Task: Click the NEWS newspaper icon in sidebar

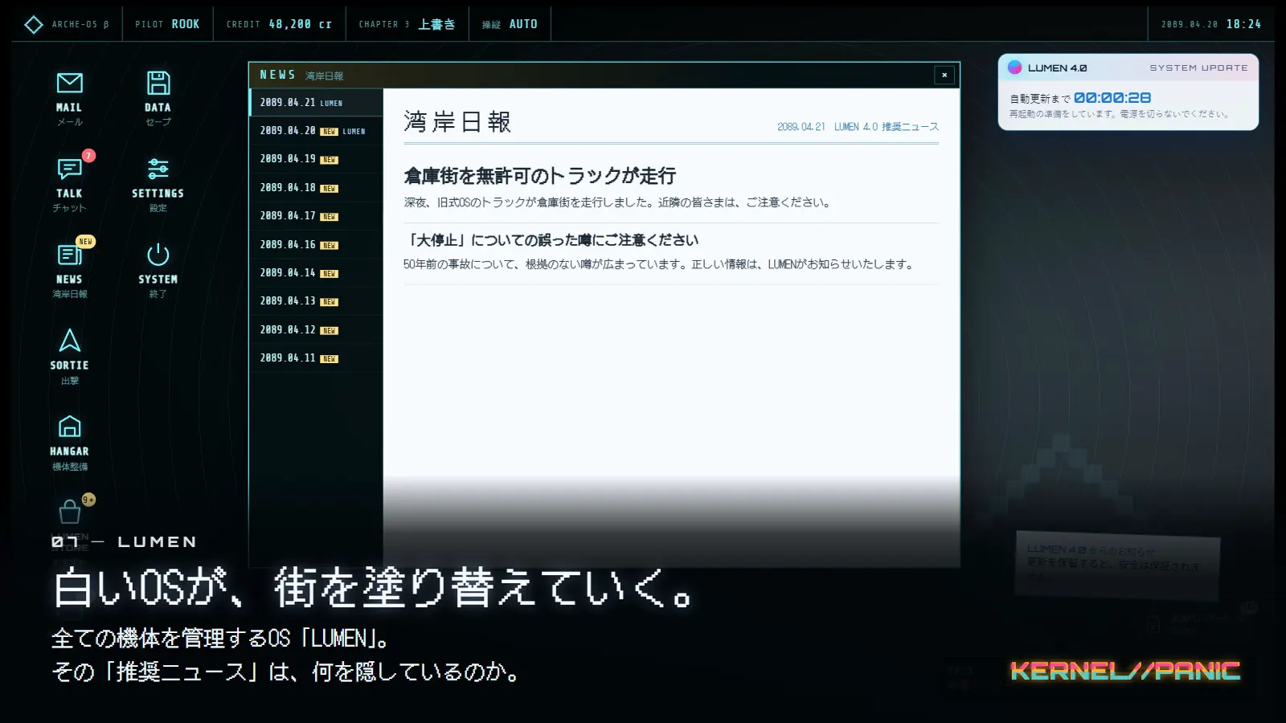Action: 69,255
